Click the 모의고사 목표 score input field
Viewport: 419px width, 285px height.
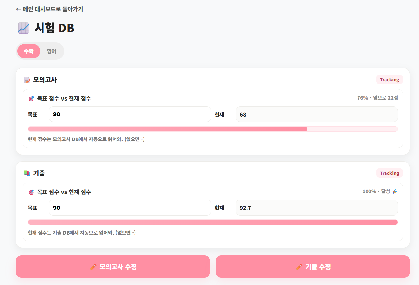(130, 114)
